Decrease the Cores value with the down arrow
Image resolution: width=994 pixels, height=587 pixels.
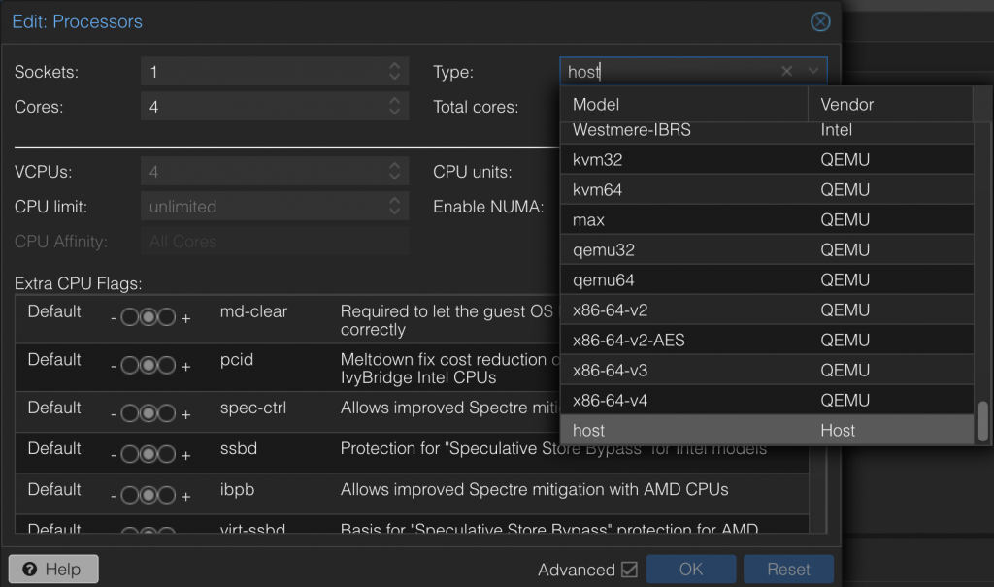click(x=394, y=113)
